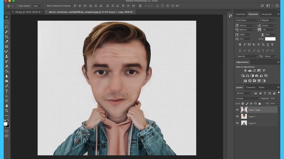
Task: Click the foreground color swatch
Action: (x=6, y=124)
